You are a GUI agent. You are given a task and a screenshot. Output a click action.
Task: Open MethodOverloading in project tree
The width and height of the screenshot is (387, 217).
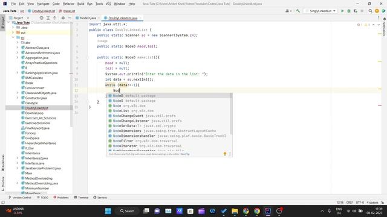[x=39, y=178]
